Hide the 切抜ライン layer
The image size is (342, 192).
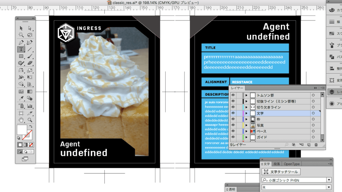233,101
